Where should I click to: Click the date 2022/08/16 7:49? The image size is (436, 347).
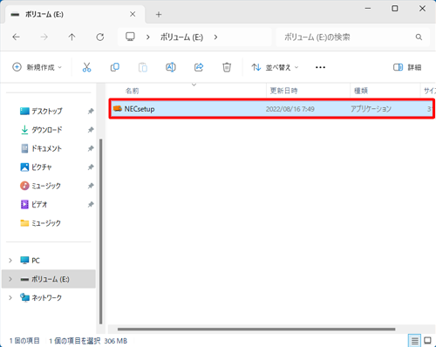(x=290, y=109)
